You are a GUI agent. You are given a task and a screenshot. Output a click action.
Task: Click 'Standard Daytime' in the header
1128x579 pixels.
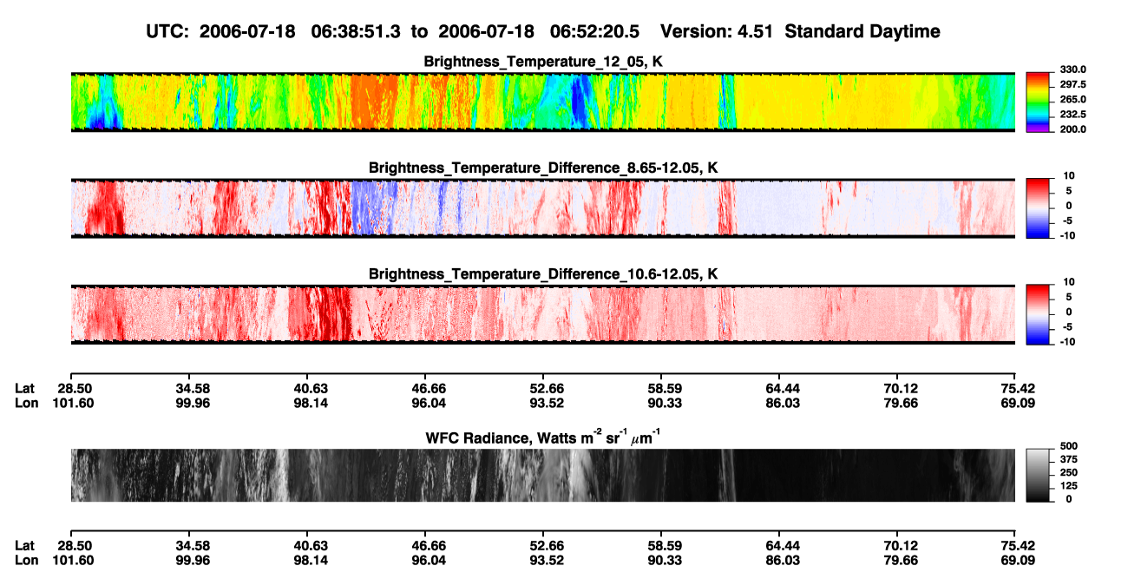862,32
